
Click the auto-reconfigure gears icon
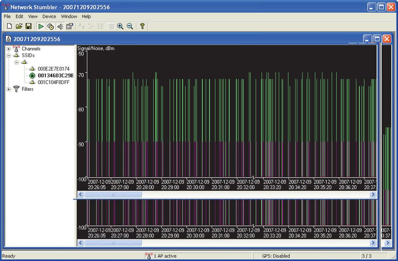click(50, 26)
